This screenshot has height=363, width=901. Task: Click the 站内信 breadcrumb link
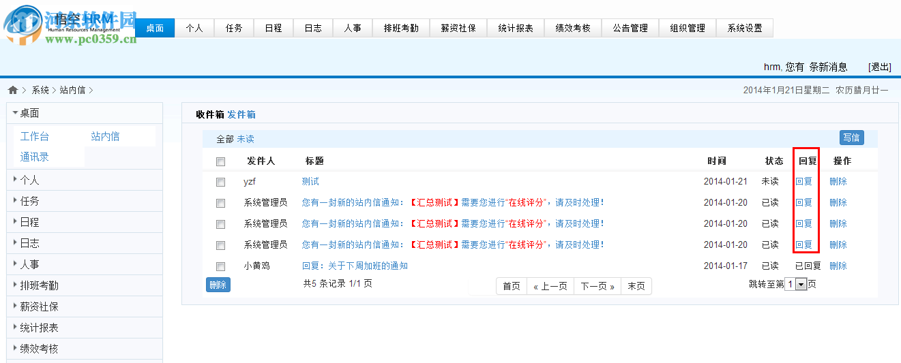73,90
